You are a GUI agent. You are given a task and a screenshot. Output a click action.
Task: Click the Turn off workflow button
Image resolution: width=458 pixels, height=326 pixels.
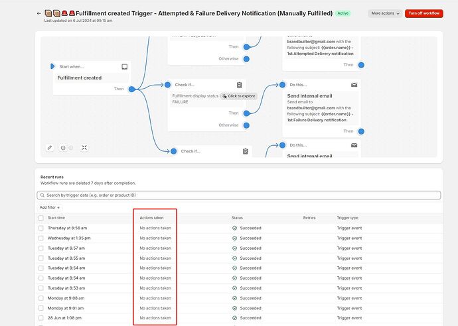424,13
